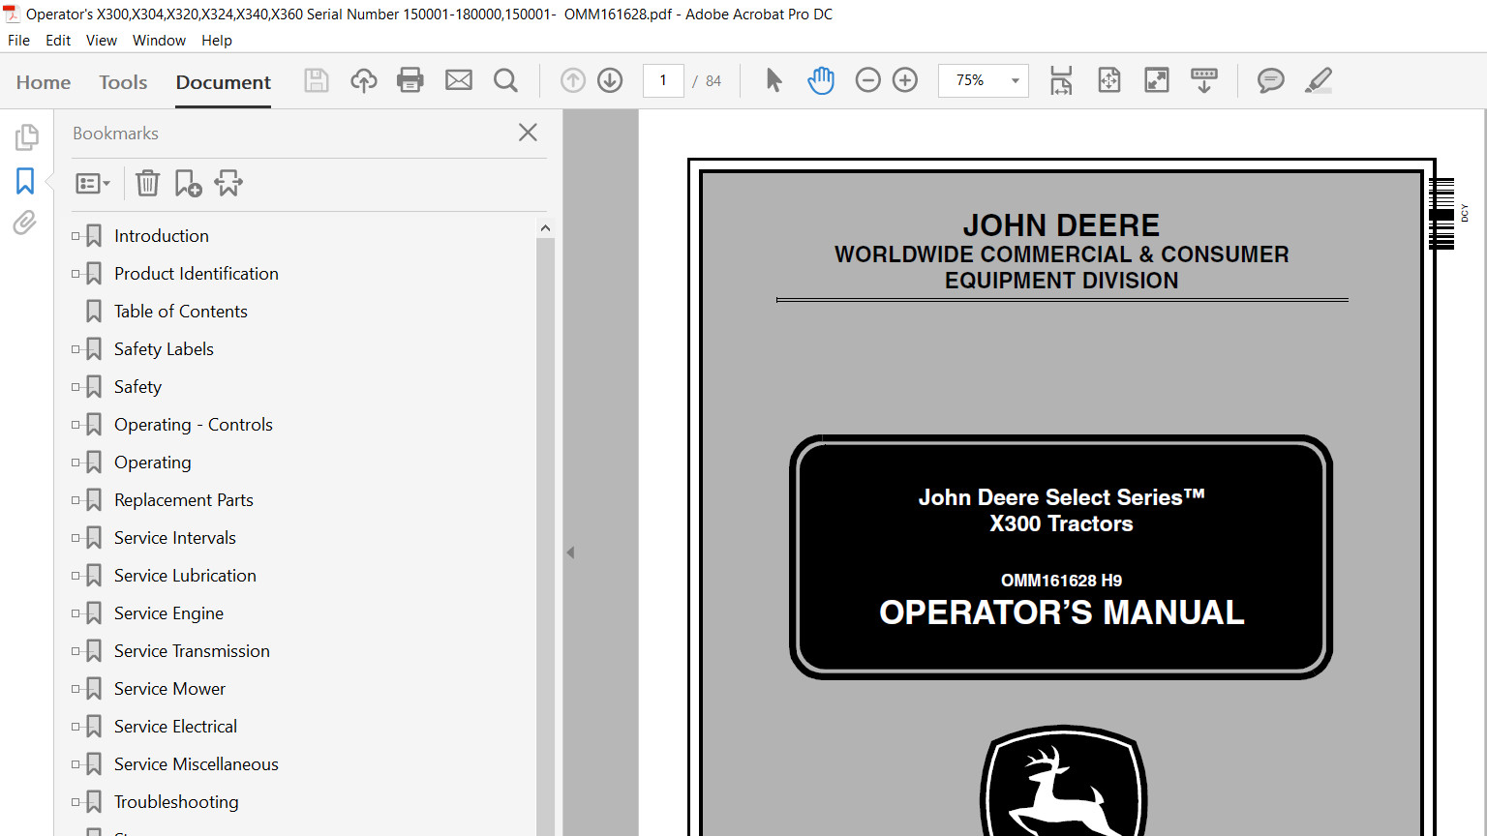Activate the Hand pan tool

pos(821,80)
